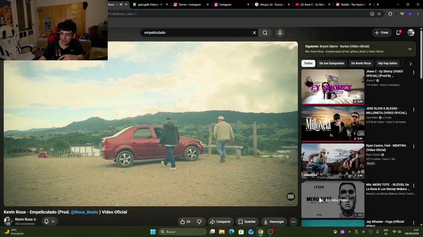Image resolution: width=423 pixels, height=237 pixels.
Task: Open Kevin Roux channel avatar
Action: 8,221
